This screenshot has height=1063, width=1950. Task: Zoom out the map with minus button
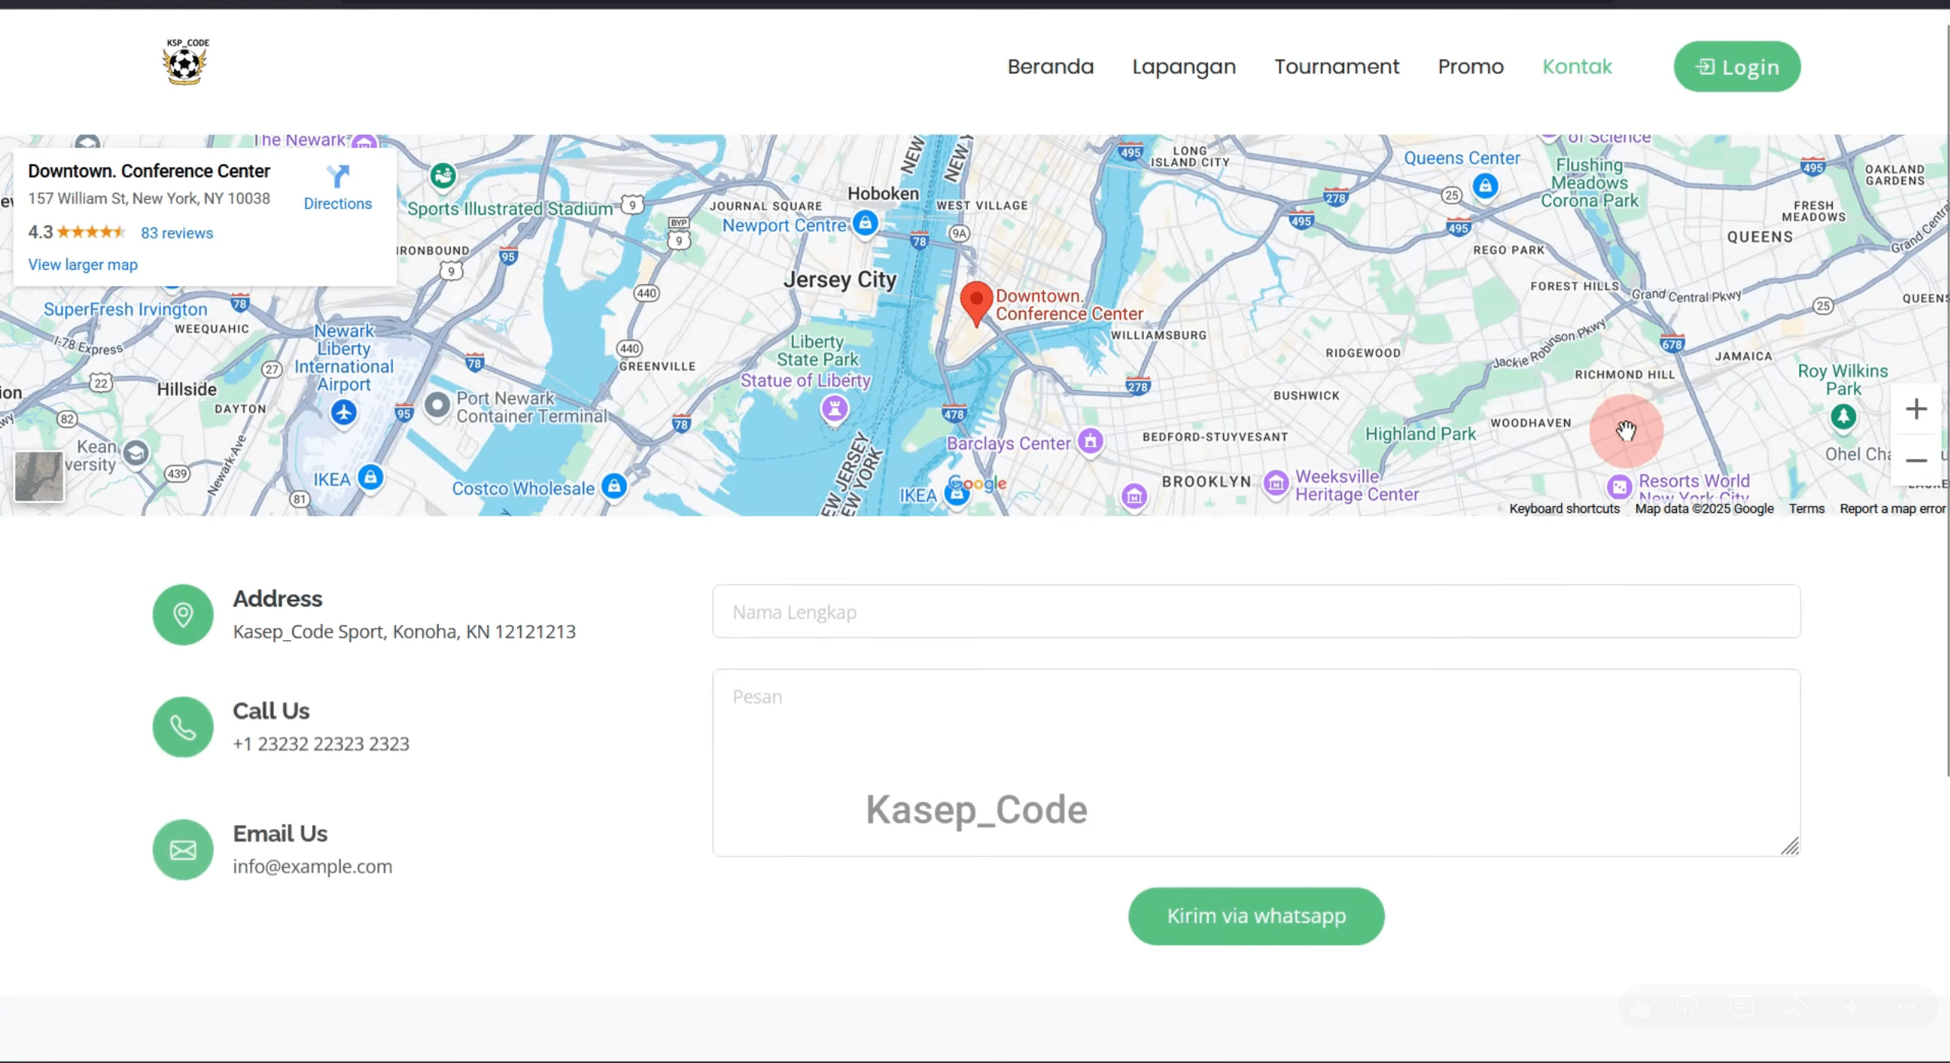click(x=1916, y=460)
